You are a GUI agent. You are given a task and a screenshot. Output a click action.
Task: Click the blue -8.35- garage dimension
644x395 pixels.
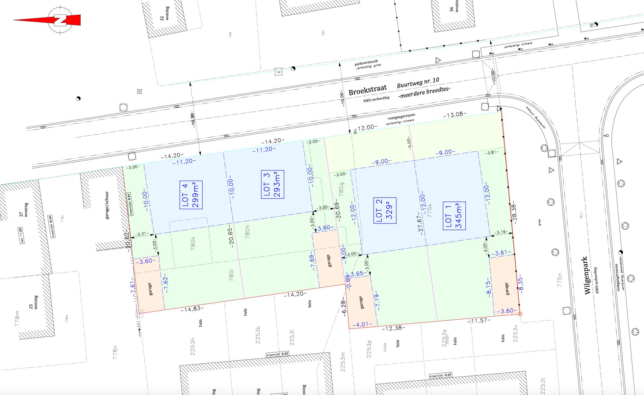point(520,284)
